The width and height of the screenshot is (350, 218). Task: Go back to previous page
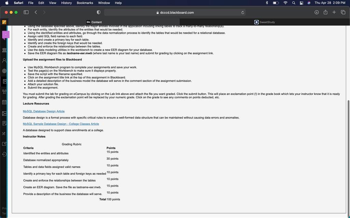[36, 12]
